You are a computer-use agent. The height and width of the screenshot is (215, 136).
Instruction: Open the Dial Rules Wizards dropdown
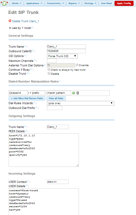[x=80, y=103]
